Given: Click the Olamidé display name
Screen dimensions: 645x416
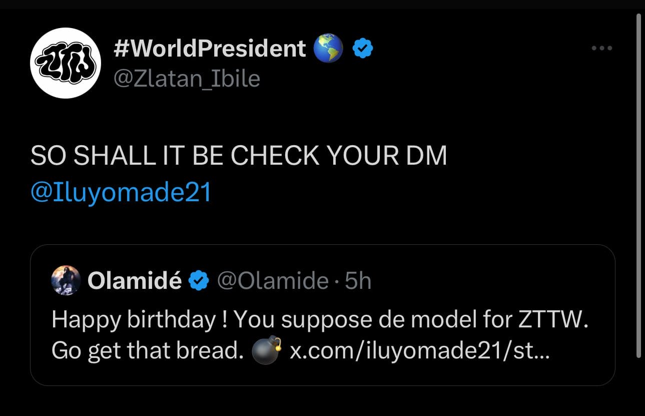Looking at the screenshot, I should tap(135, 281).
